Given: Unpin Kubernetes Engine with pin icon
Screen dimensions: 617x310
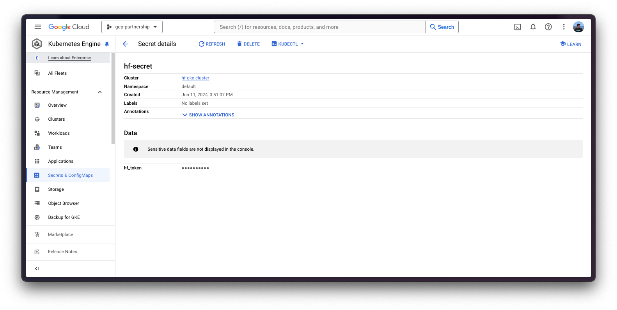Looking at the screenshot, I should click(107, 44).
